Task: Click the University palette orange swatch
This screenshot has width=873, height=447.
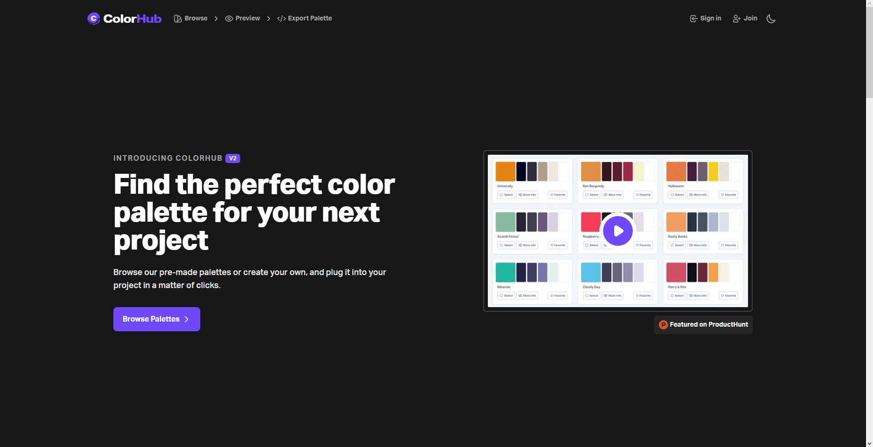Action: [x=505, y=171]
